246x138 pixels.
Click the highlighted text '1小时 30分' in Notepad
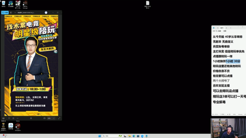click(233, 61)
